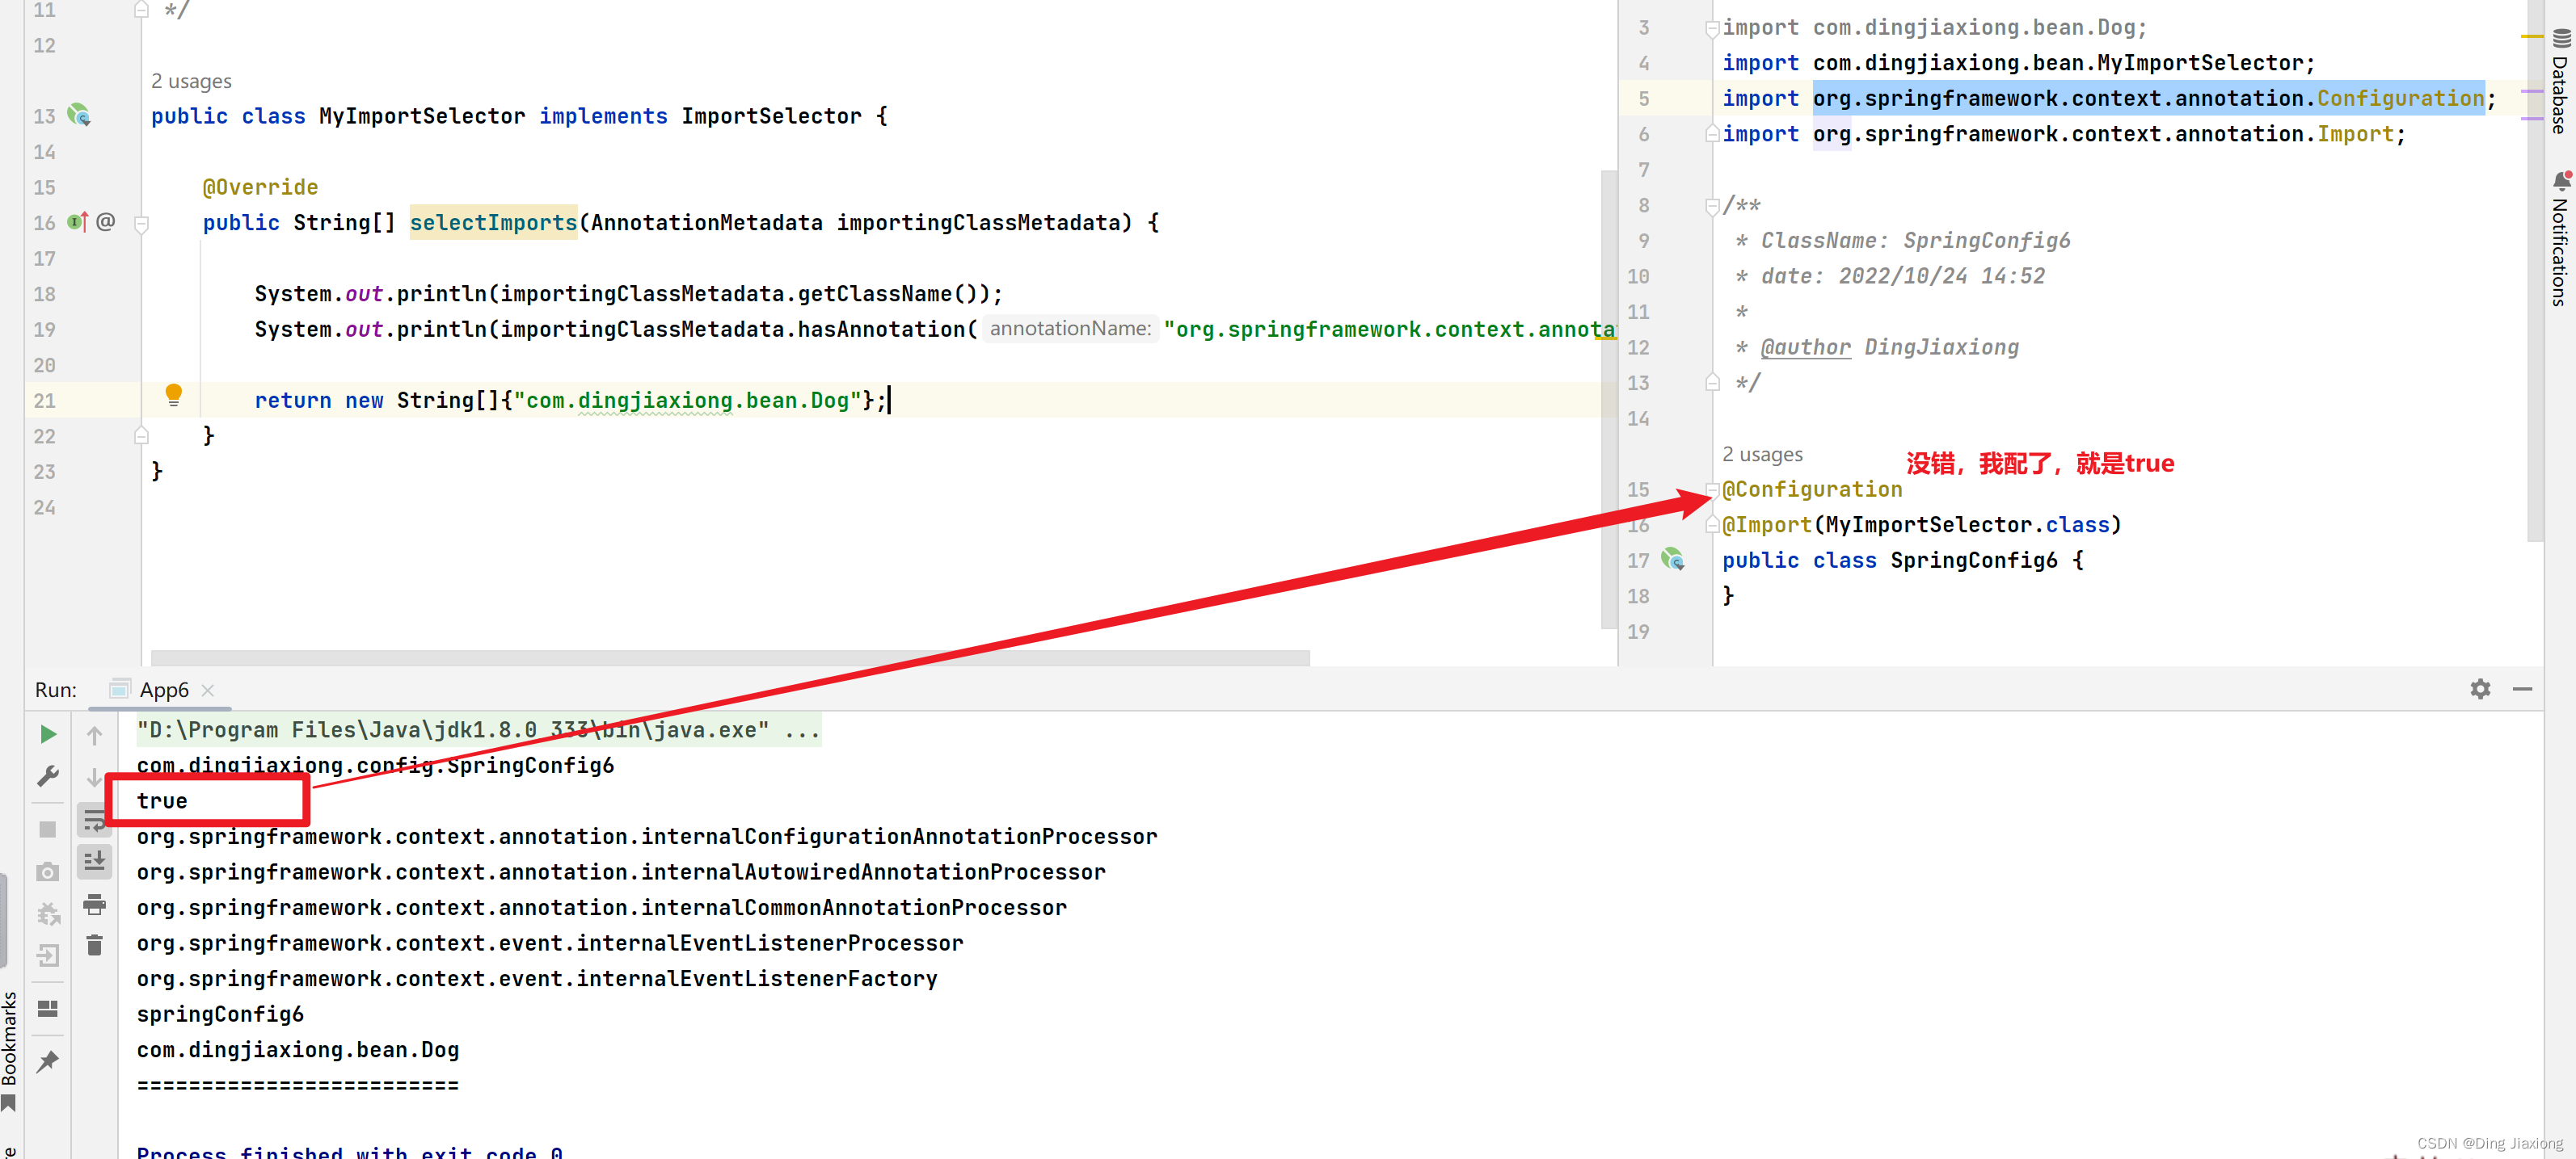
Task: Click line number 17 in right gutter
Action: (1637, 561)
